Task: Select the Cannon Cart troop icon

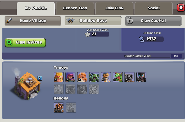Action: point(129,77)
